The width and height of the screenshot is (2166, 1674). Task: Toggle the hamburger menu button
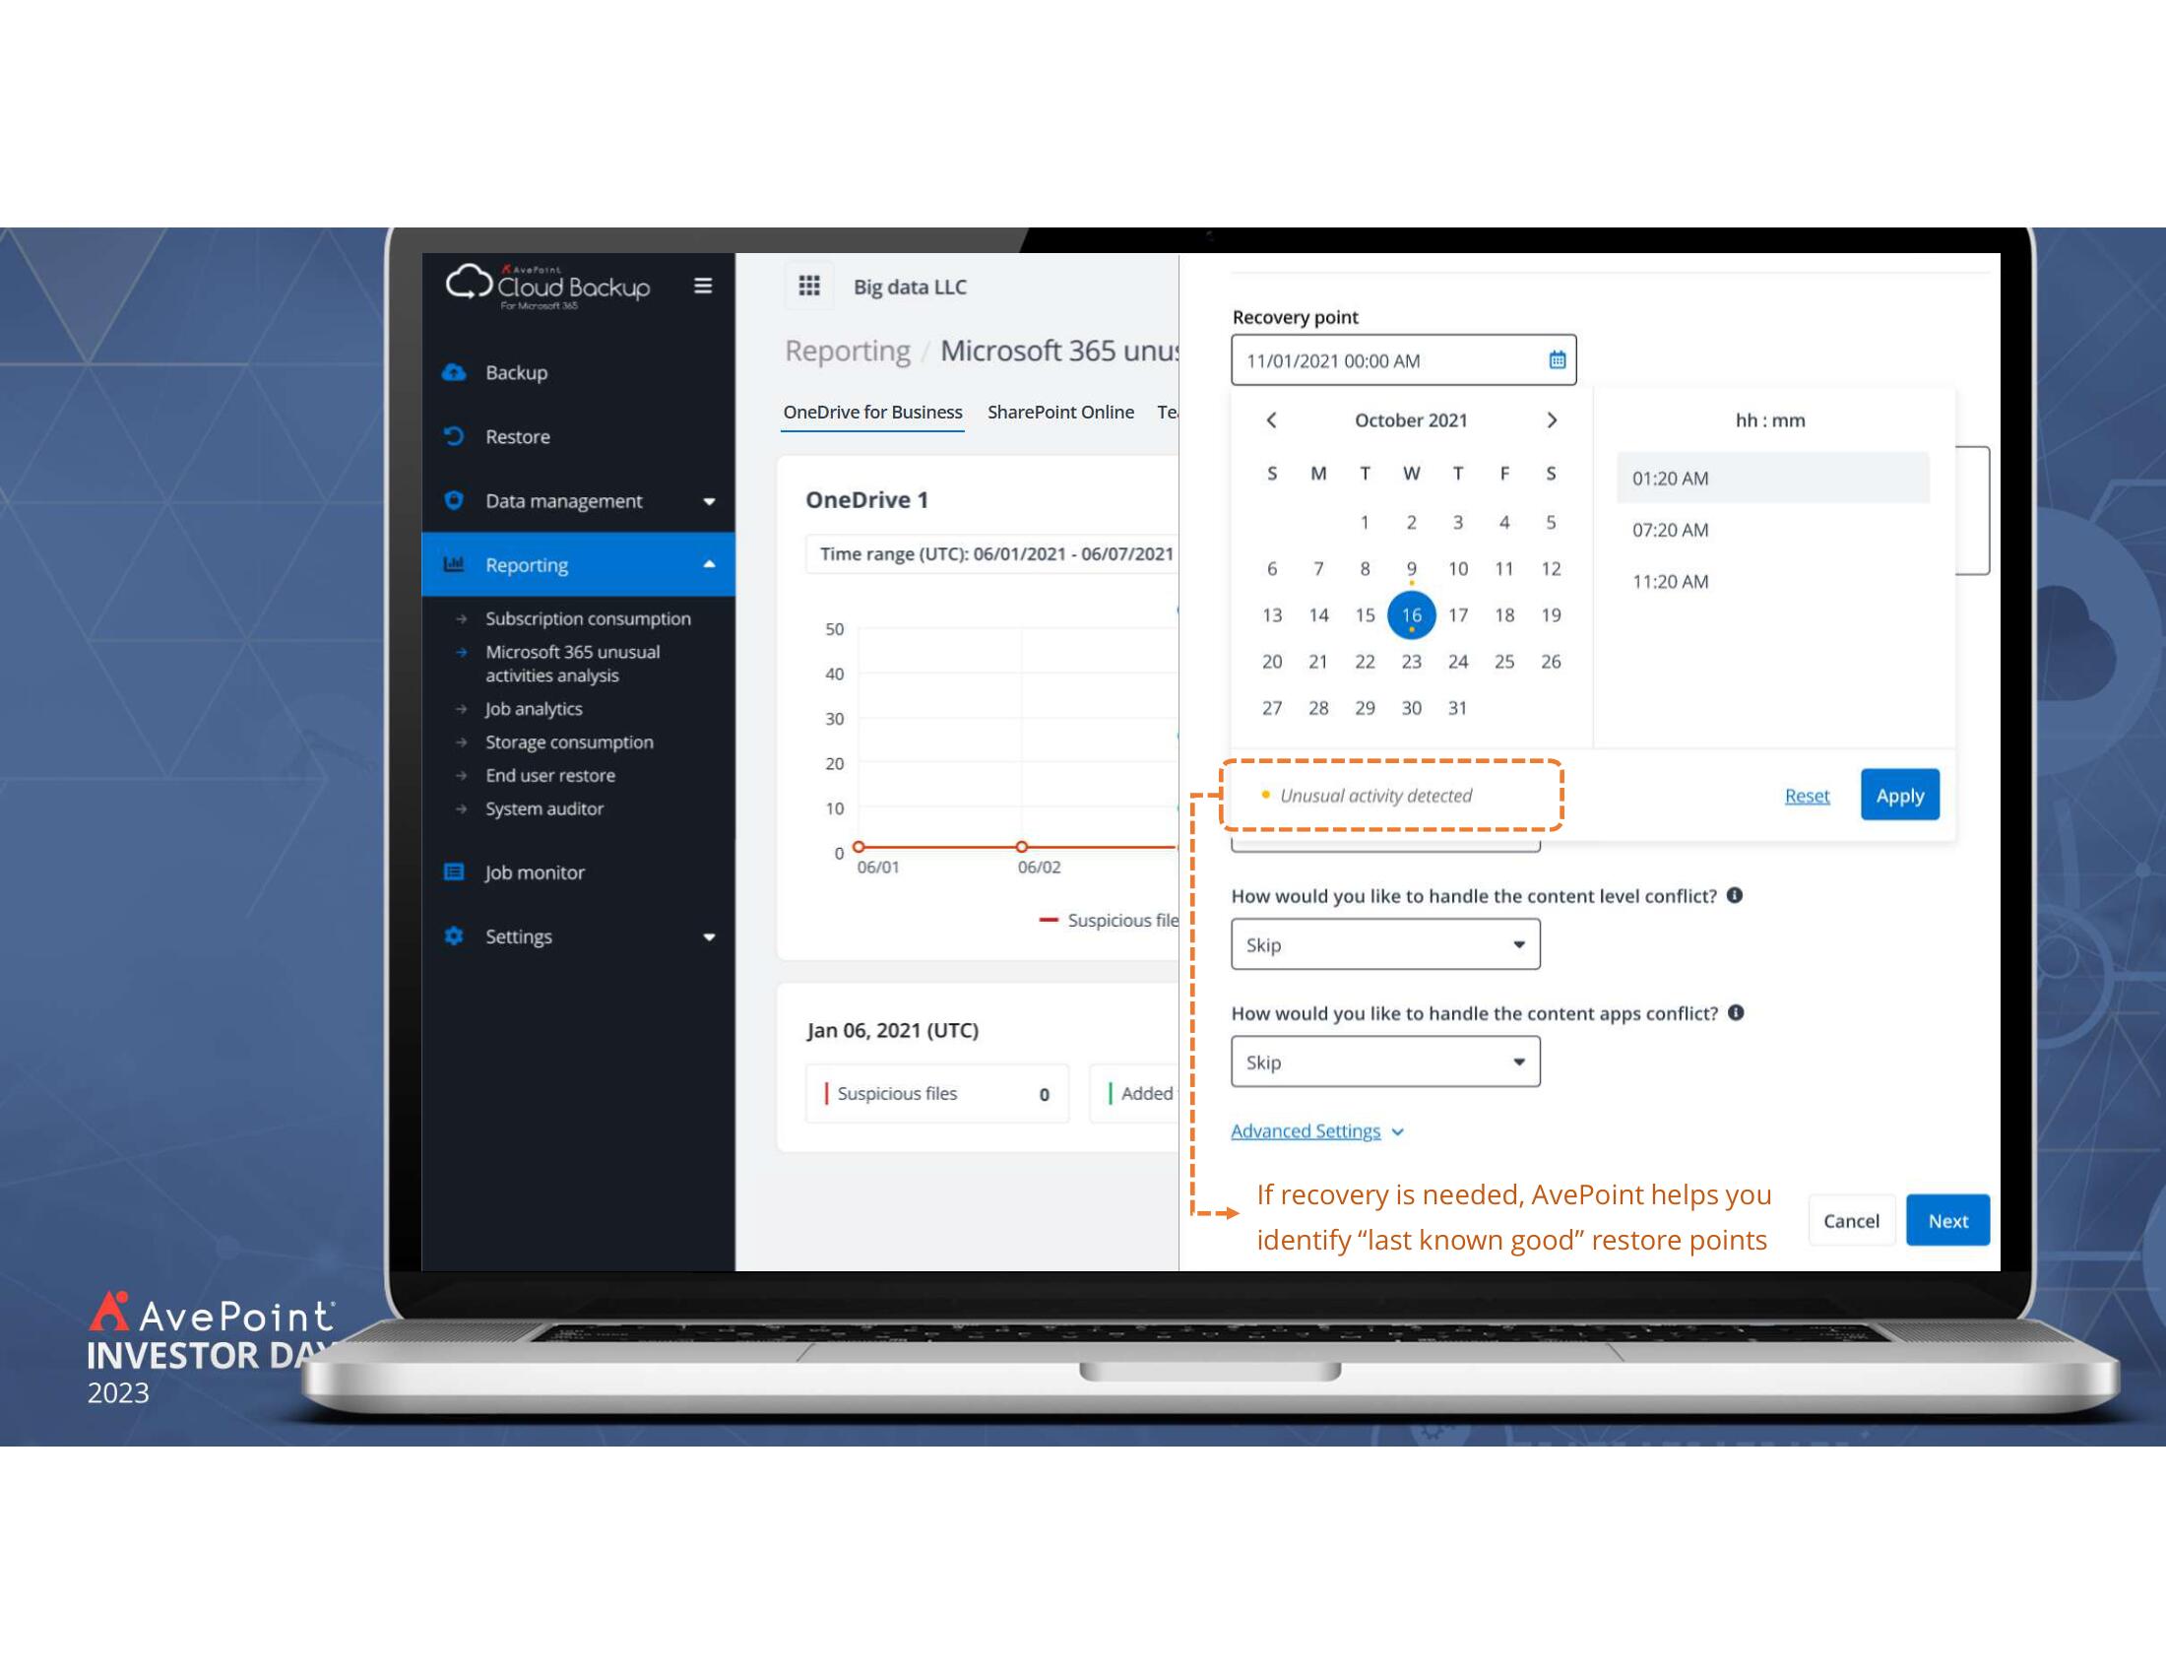coord(701,285)
